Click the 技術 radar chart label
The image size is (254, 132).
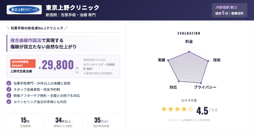point(217,60)
